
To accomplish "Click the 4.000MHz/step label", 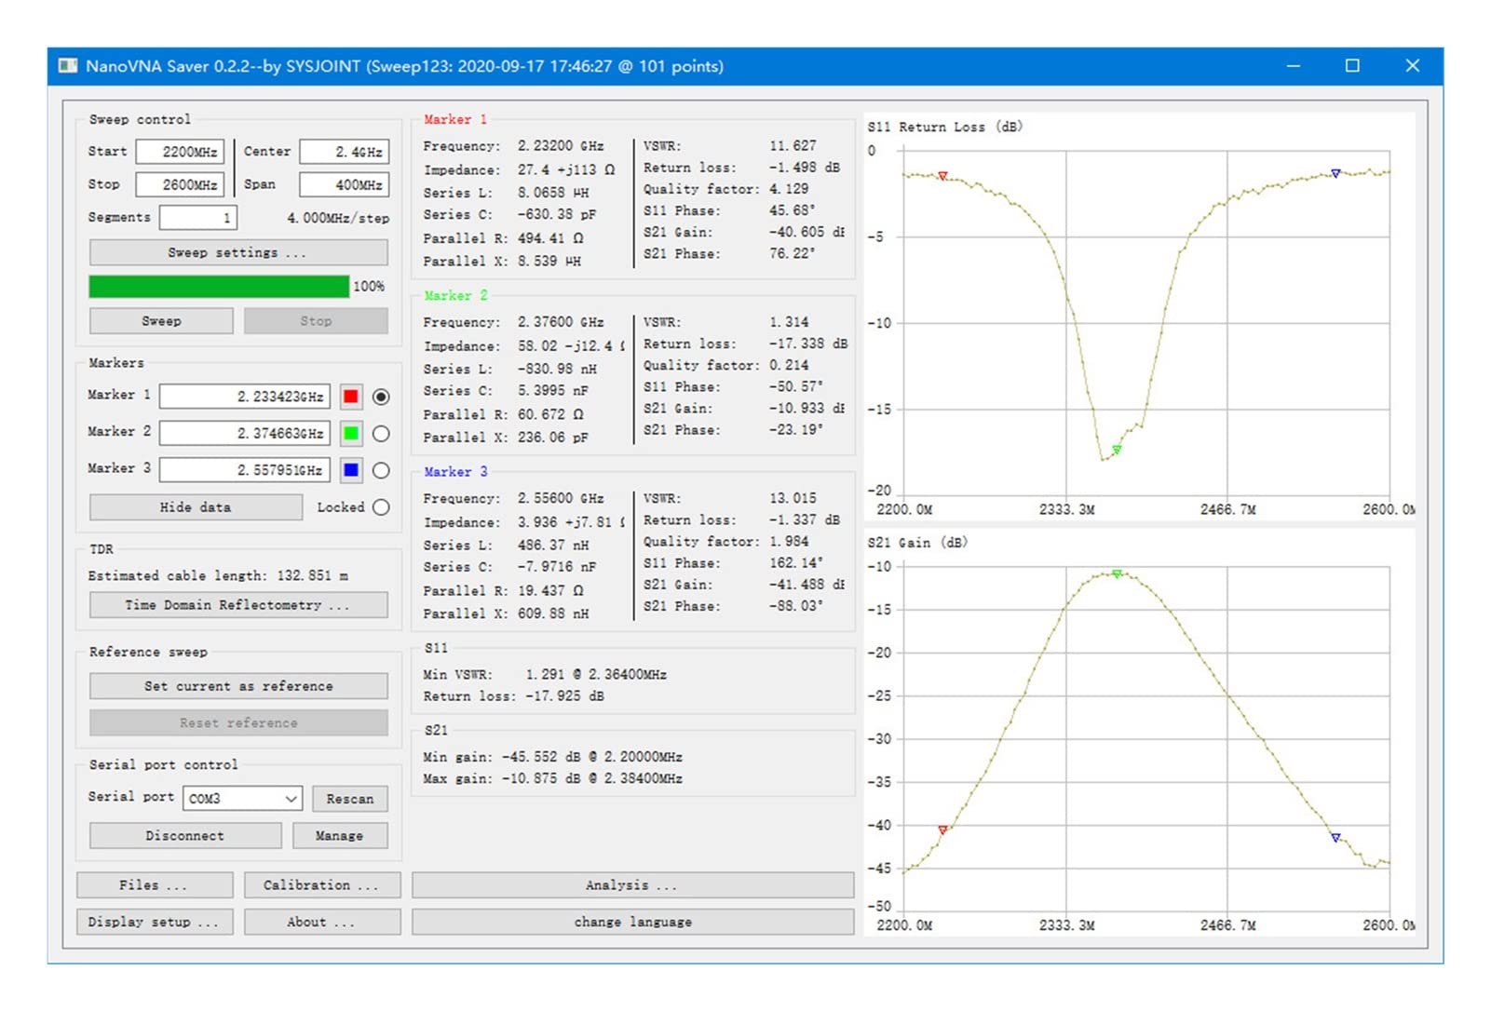I will click(x=338, y=218).
